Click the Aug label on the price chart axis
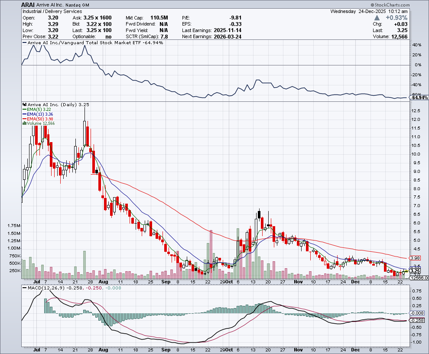 103,282
